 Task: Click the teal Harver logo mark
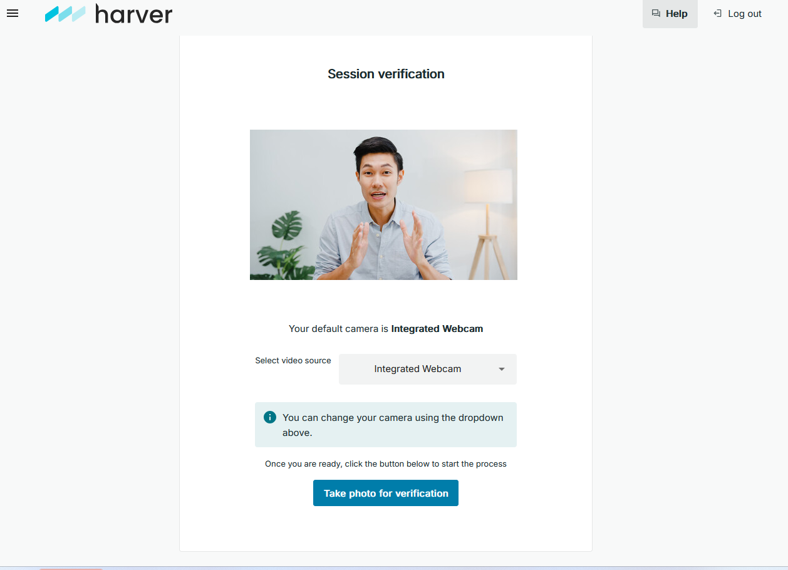[65, 14]
